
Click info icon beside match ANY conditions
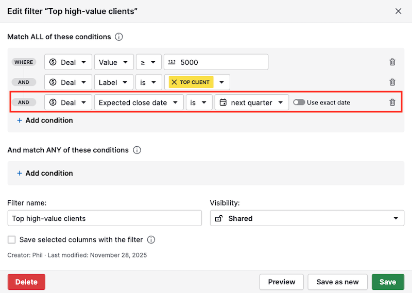coord(137,150)
